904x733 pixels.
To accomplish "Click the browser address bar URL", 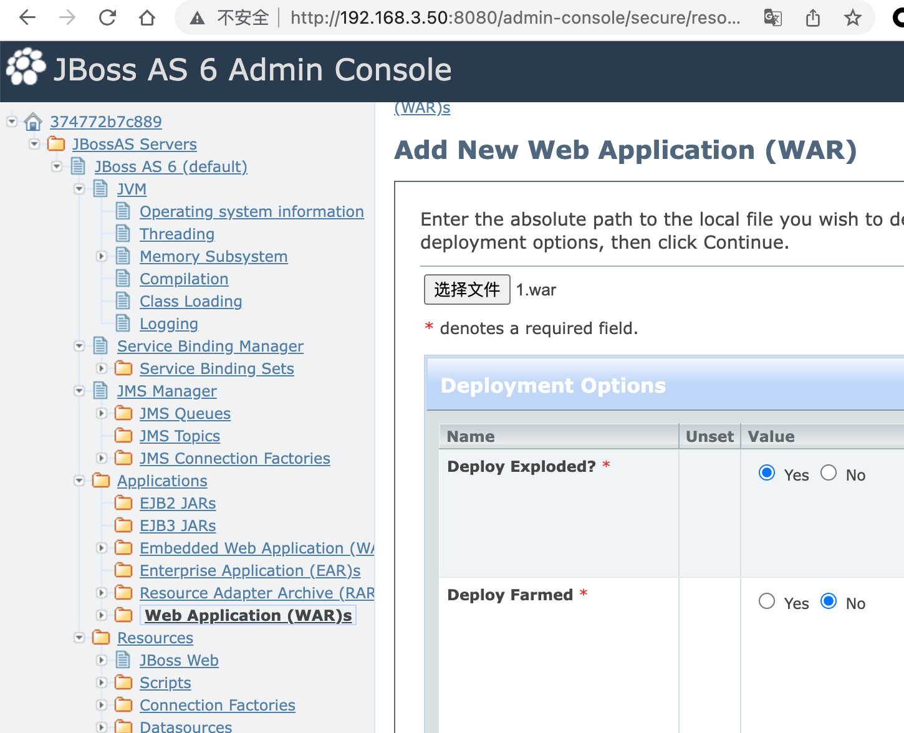I will coord(515,18).
